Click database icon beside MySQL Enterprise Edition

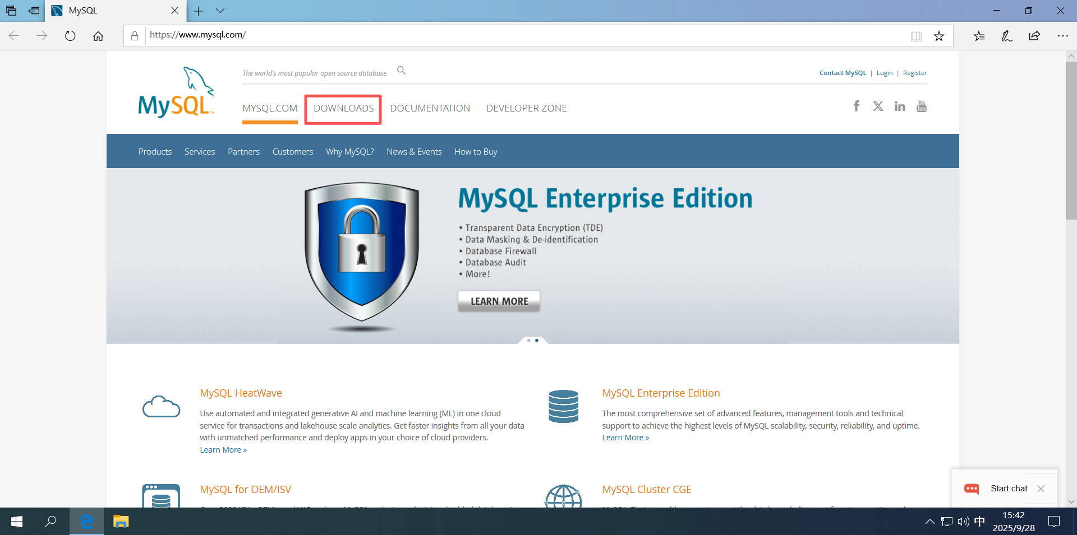[563, 406]
